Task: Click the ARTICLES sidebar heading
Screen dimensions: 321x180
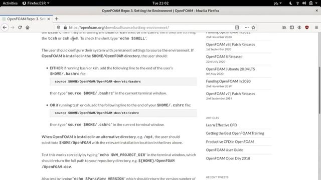Action: pyautogui.click(x=213, y=118)
